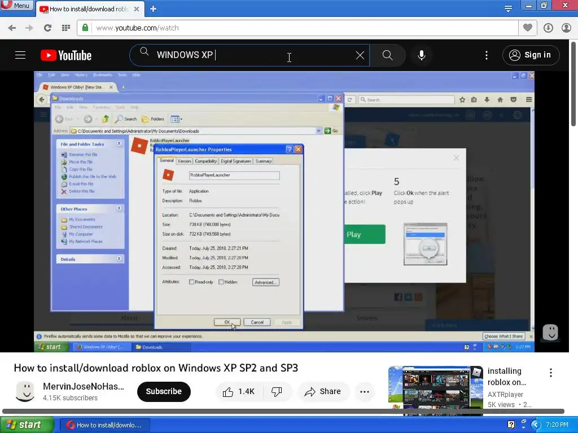Open the Opera tab menu icon

508,8
